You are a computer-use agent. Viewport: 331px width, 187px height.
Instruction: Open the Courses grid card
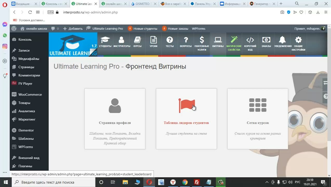258,119
